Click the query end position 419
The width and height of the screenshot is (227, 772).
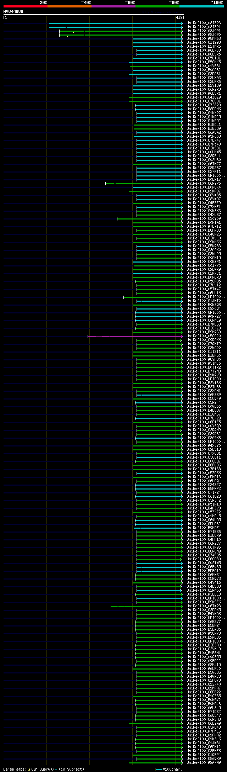179,17
